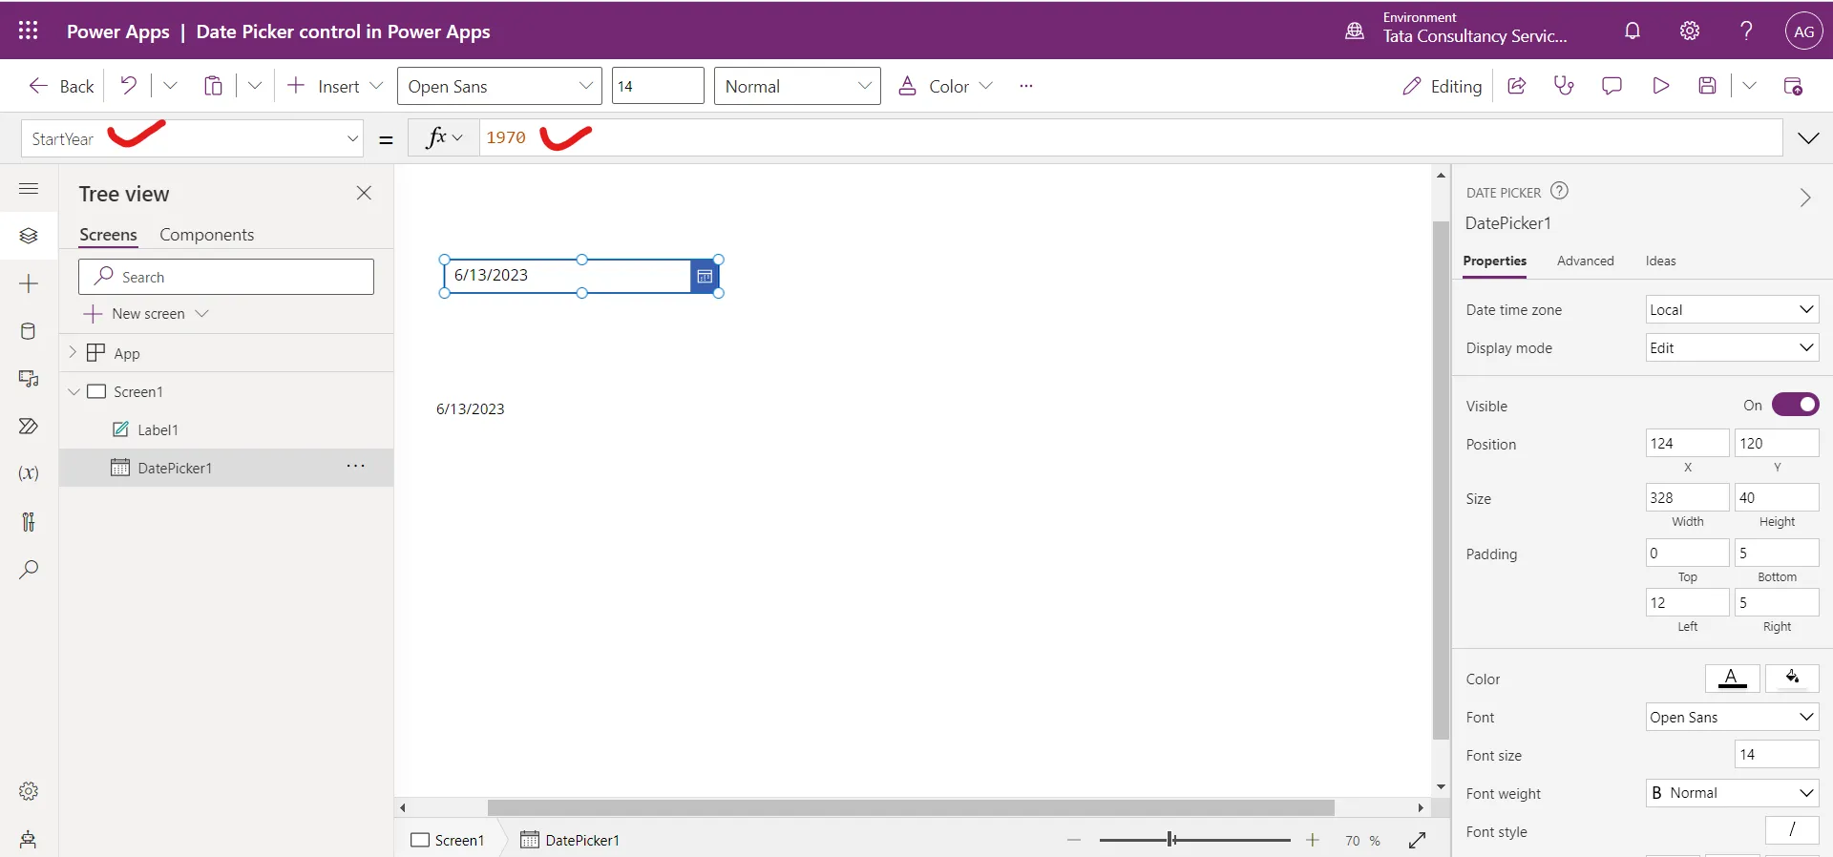
Task: Expand the Undo options chevron
Action: (170, 86)
